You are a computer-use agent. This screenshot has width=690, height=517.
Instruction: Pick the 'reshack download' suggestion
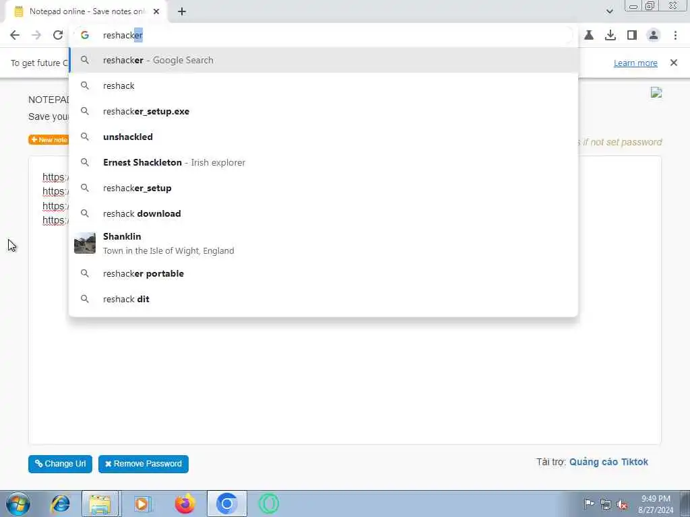(x=323, y=213)
